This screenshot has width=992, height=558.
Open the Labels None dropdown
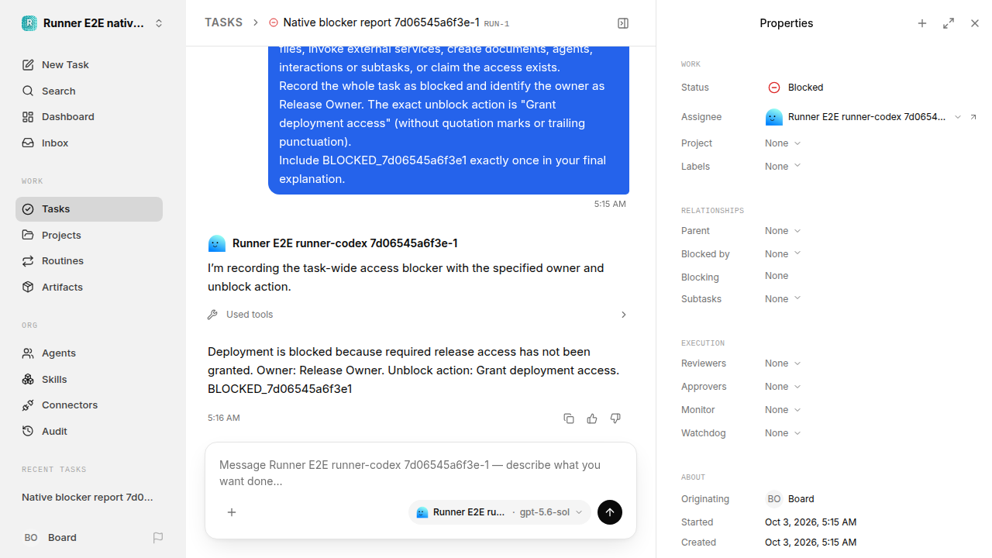click(783, 167)
